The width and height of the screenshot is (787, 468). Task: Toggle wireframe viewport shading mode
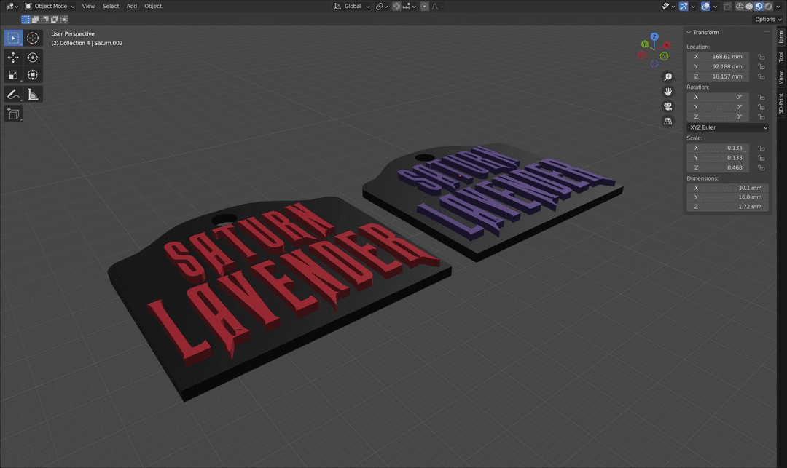pyautogui.click(x=740, y=6)
